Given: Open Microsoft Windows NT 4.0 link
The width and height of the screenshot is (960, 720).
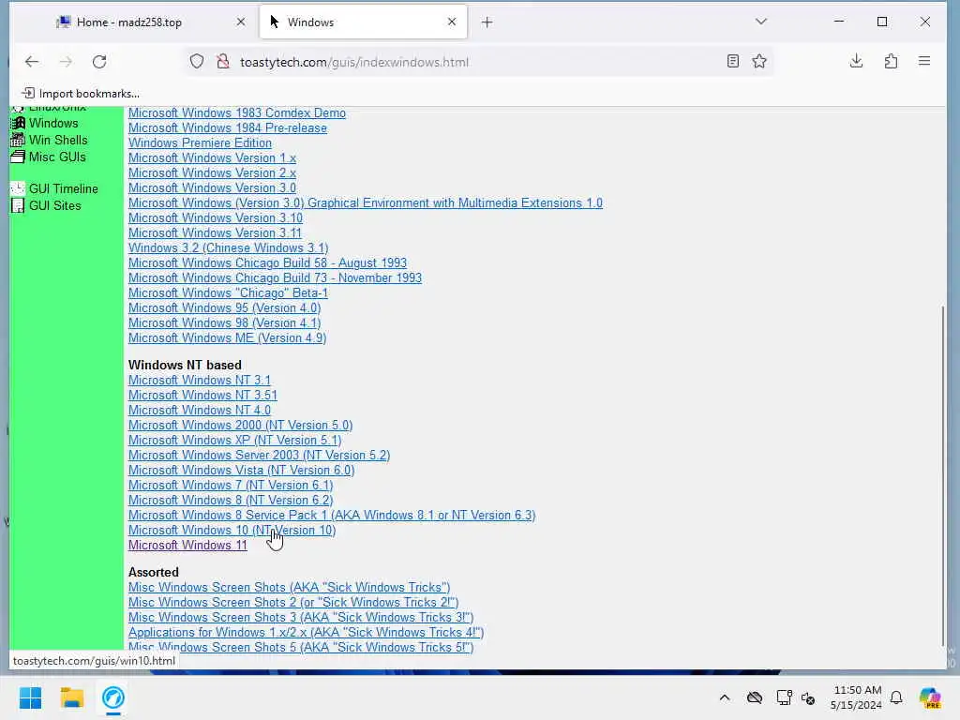Looking at the screenshot, I should tap(199, 411).
